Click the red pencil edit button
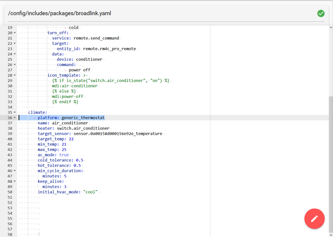This screenshot has width=333, height=237. [314, 218]
